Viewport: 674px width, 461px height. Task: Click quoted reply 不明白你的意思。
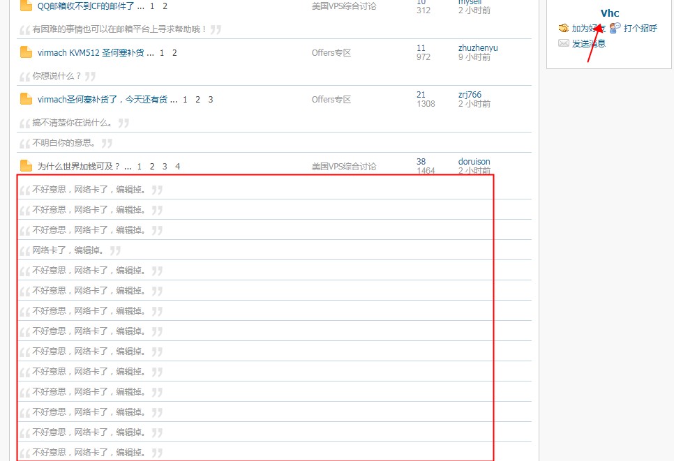pos(66,143)
